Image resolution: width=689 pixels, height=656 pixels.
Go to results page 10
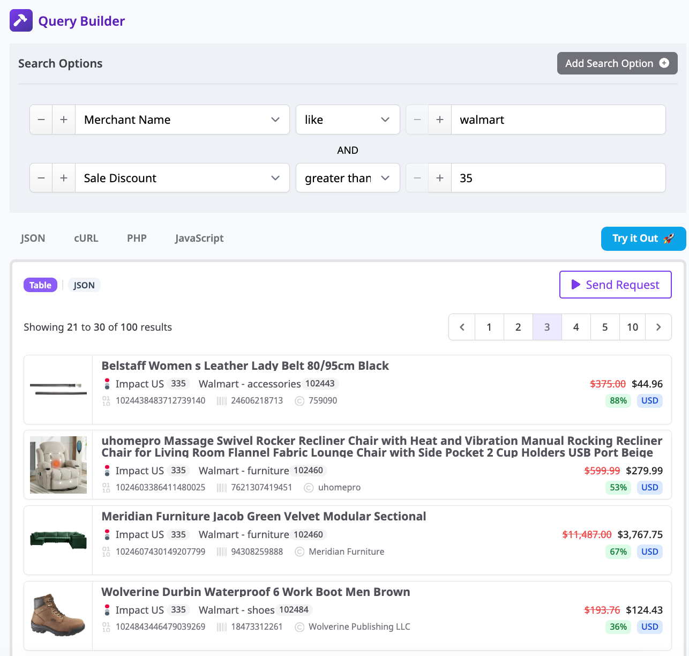pos(633,327)
